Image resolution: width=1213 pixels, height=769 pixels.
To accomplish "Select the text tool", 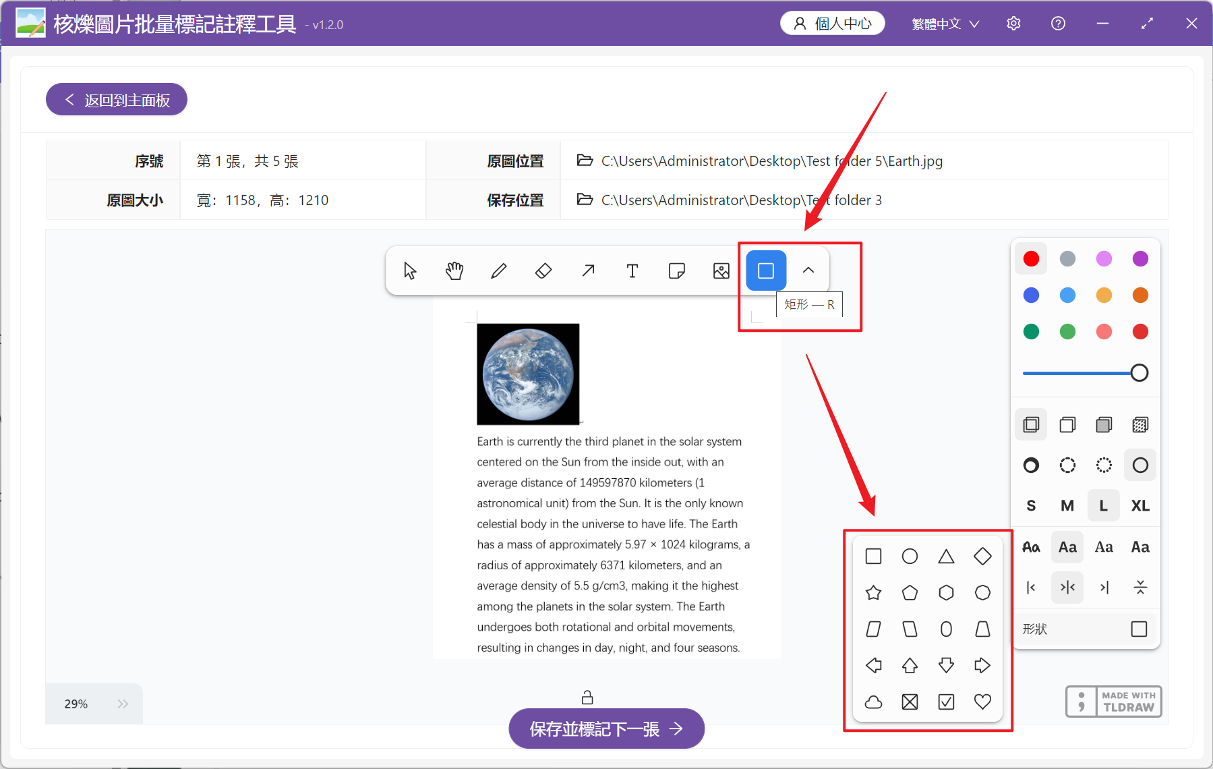I will (x=632, y=270).
